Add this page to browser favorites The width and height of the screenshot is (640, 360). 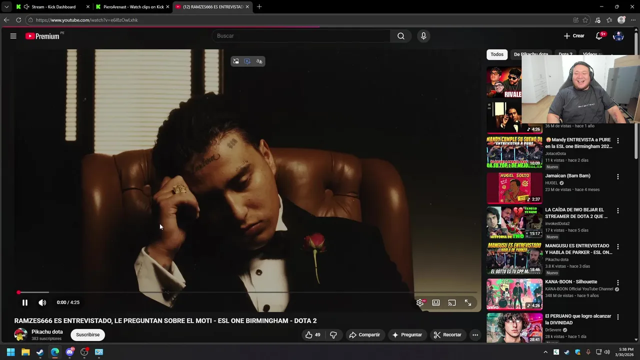click(585, 20)
